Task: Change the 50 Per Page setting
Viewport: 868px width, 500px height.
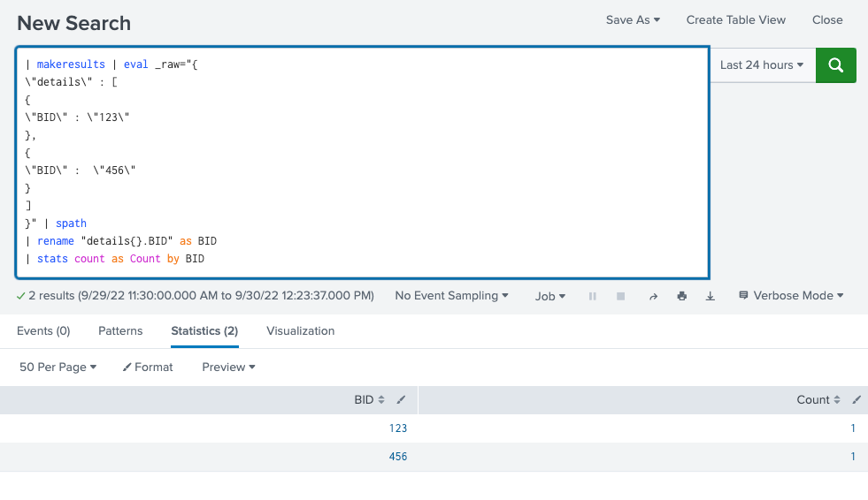Action: coord(58,367)
